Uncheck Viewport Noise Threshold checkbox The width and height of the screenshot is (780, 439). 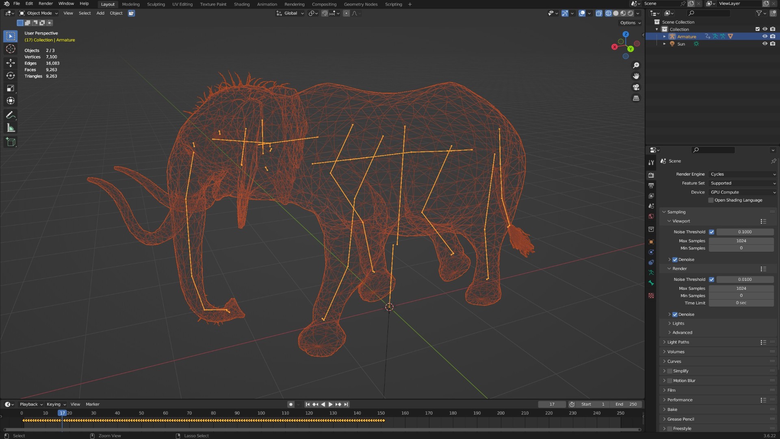(711, 232)
